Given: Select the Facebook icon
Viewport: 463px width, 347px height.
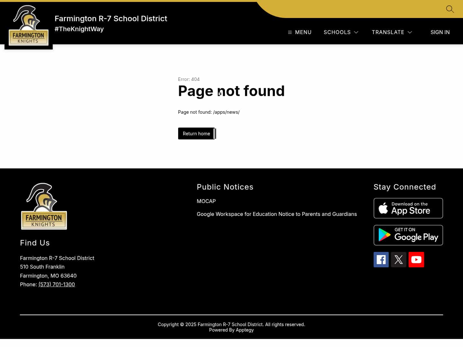Looking at the screenshot, I should coord(381,259).
